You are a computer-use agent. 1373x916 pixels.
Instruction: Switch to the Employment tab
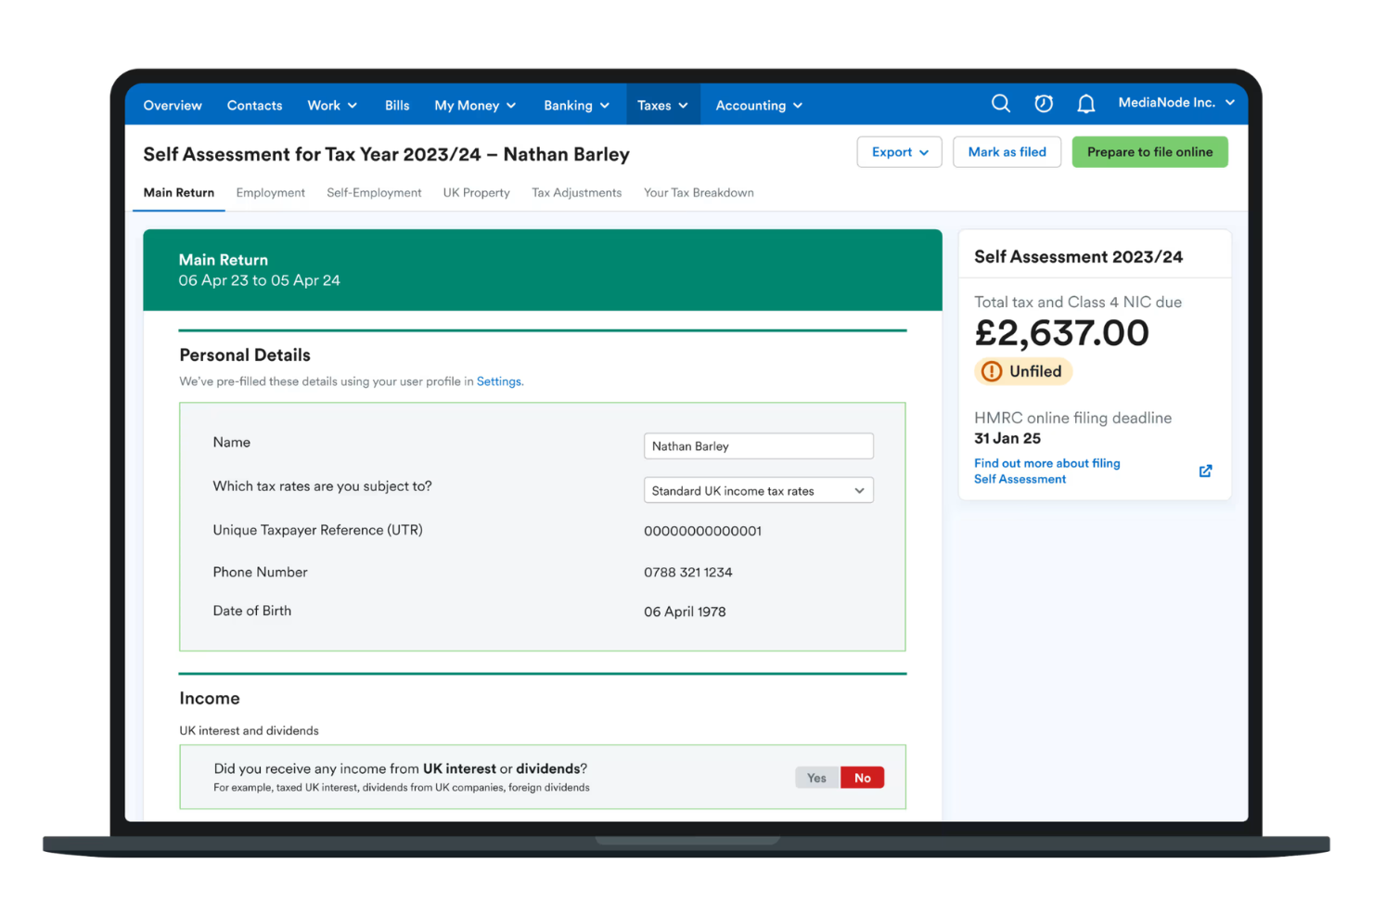270,193
